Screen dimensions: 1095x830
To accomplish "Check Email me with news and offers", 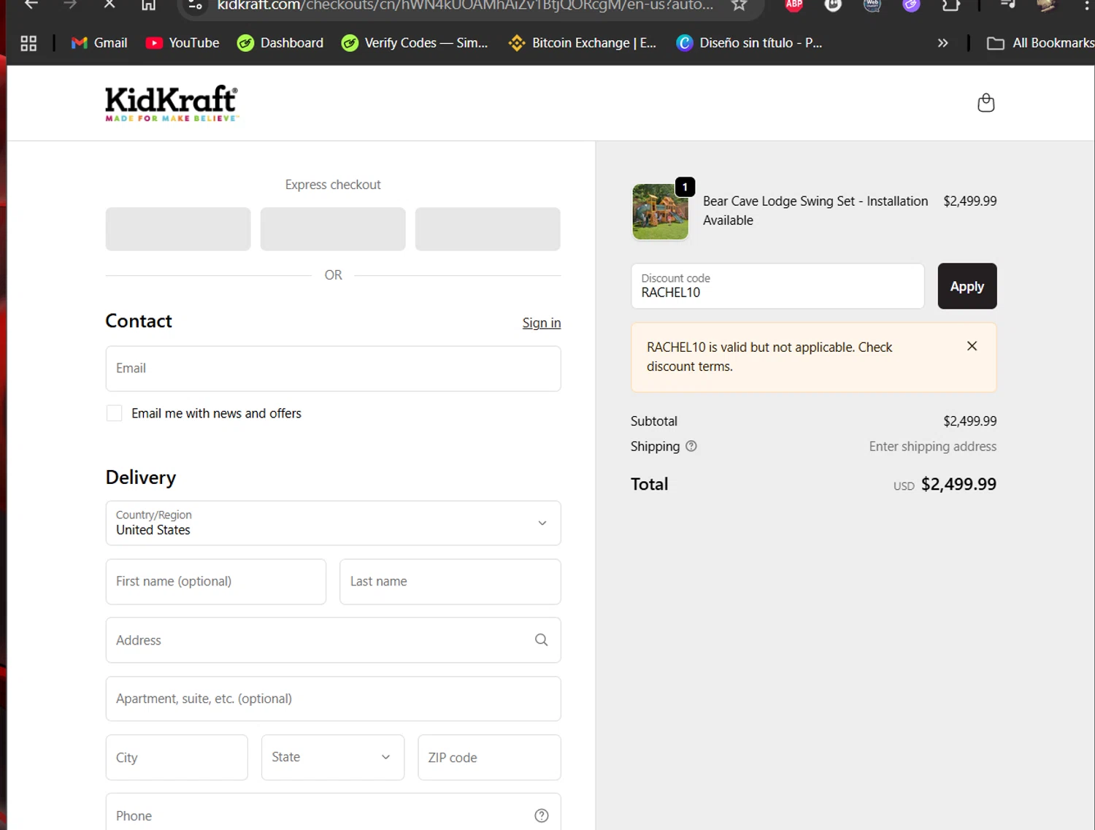I will pos(114,413).
